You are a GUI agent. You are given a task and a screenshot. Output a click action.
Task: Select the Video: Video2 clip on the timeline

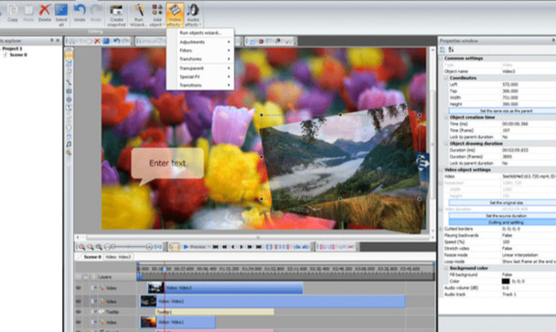(x=273, y=301)
